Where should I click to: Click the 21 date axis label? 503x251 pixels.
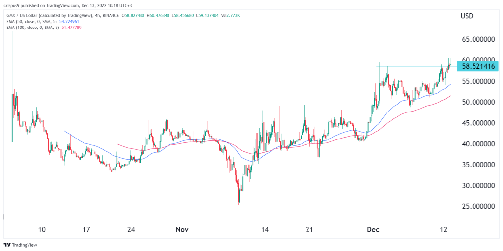(x=309, y=230)
